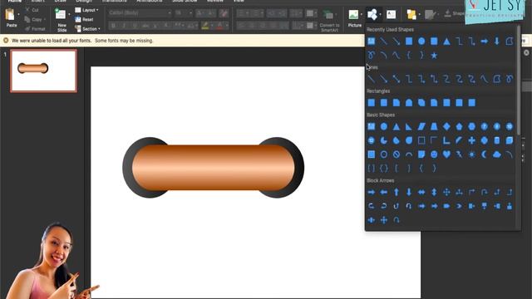Select the heart shape
The width and height of the screenshot is (532, 299).
pyautogui.click(x=446, y=154)
